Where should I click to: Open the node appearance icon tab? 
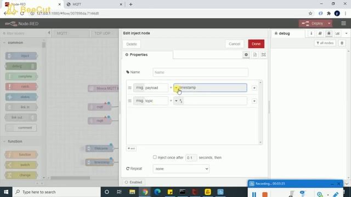pyautogui.click(x=263, y=55)
